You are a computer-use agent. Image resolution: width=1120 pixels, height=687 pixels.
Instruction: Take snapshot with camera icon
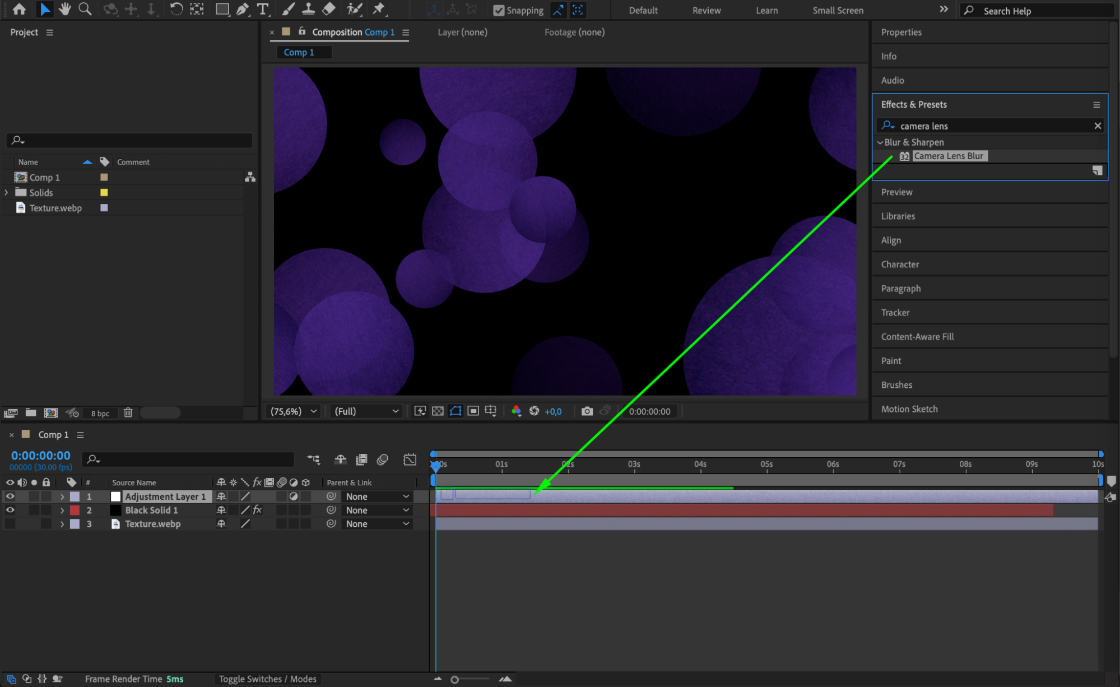587,411
